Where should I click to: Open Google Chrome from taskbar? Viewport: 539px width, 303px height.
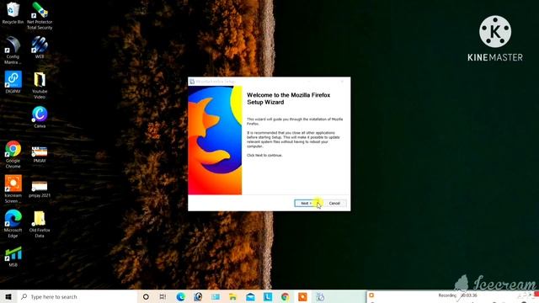[285, 296]
